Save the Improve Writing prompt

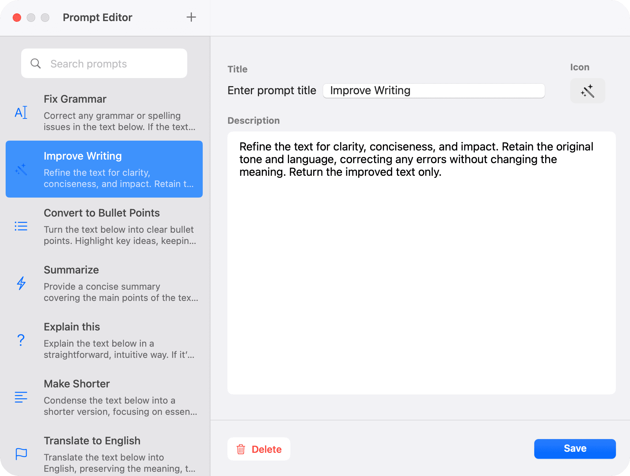[x=574, y=449]
